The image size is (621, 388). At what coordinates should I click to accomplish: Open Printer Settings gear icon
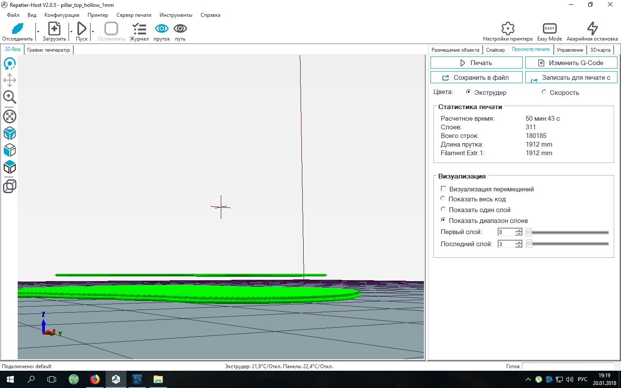tap(508, 29)
